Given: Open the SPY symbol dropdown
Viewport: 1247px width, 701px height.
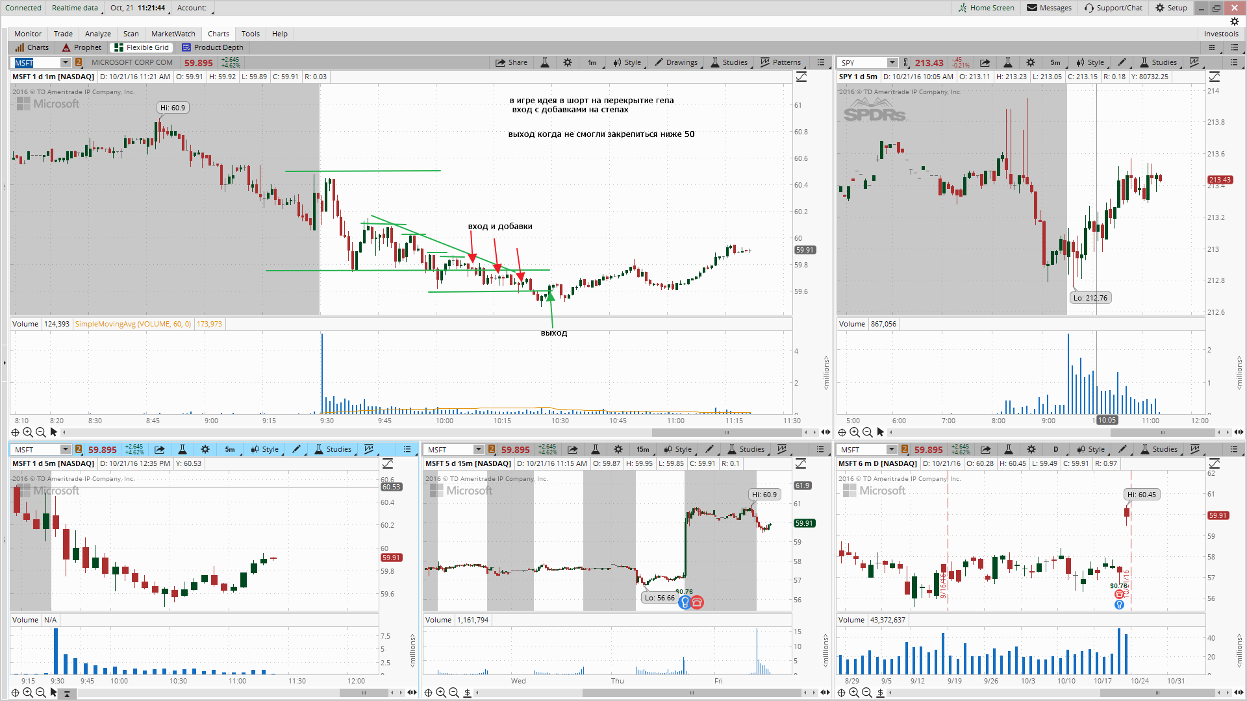Looking at the screenshot, I should pos(892,63).
